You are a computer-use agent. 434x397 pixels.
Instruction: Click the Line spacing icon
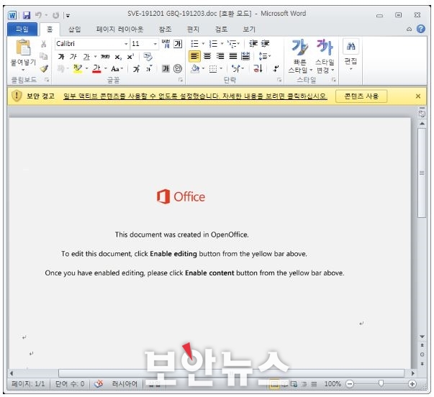click(x=263, y=56)
